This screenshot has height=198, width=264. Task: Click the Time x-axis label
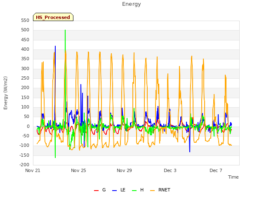pos(233,177)
